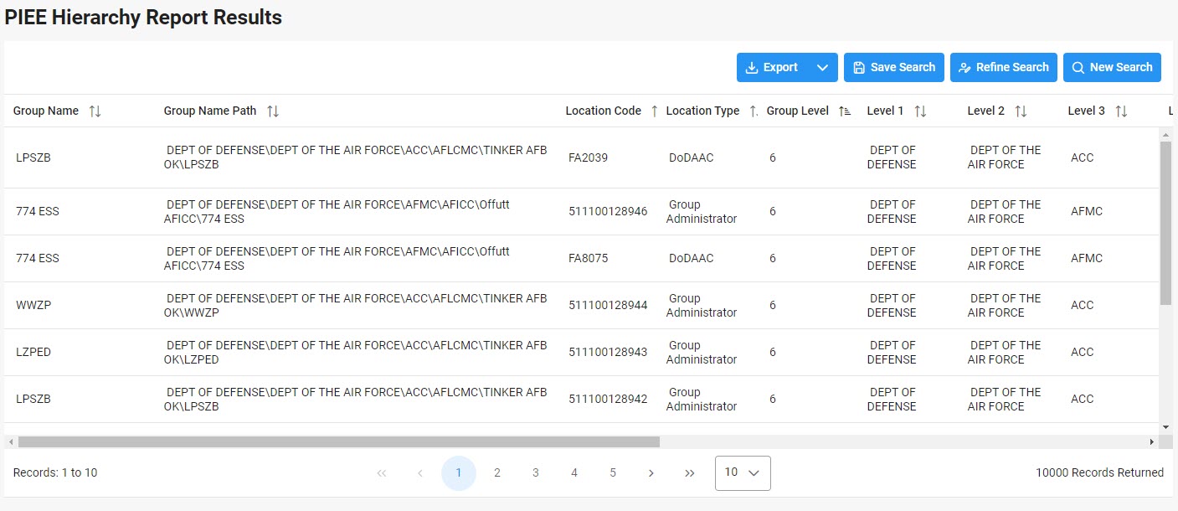Sort by Group Name column icon
Screen dimensions: 1178x511
click(95, 111)
